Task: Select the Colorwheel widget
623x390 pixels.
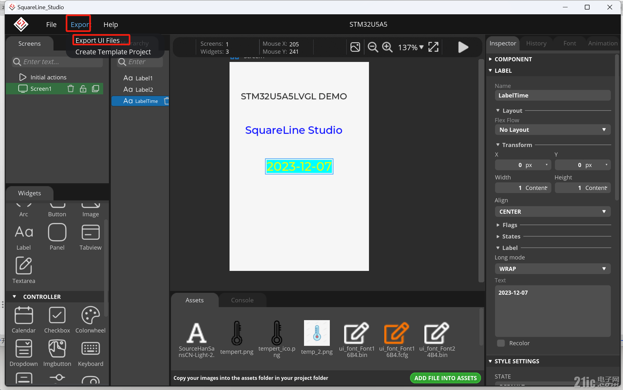Action: point(90,320)
